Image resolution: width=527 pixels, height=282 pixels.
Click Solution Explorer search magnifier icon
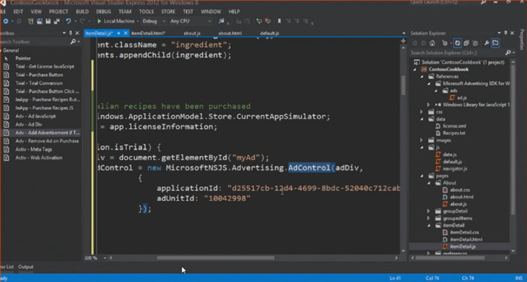(508, 53)
